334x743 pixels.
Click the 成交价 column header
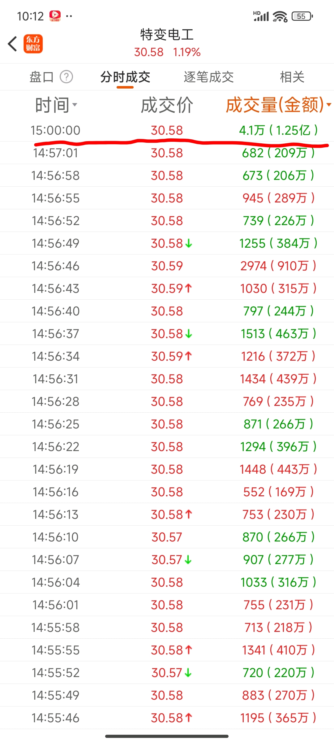[167, 105]
